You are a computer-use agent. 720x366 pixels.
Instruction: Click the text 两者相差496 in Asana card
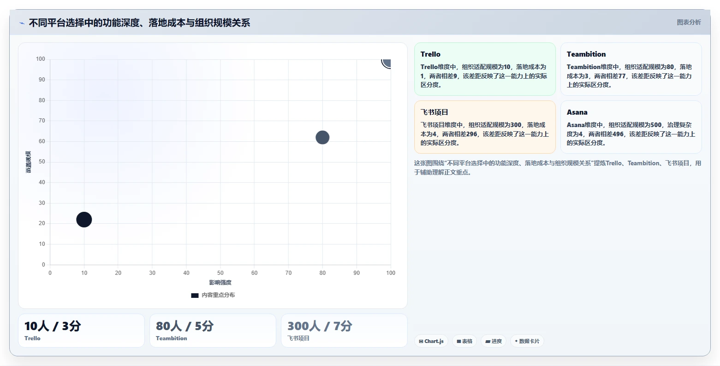pos(606,134)
